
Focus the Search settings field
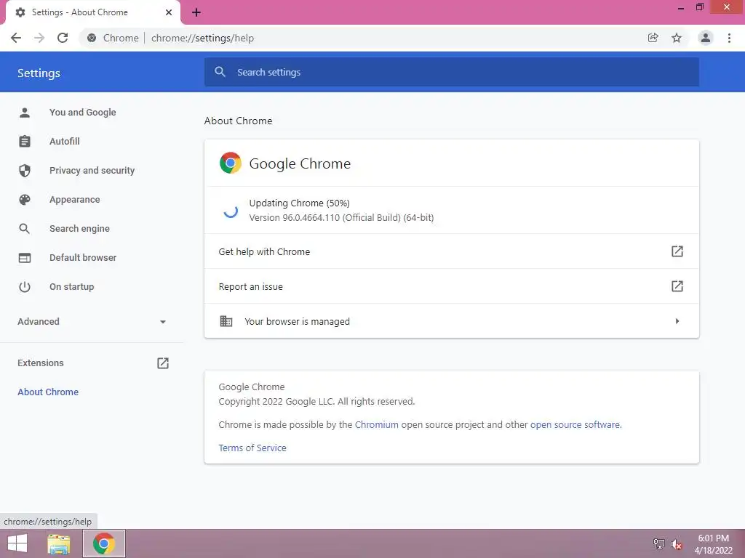point(451,72)
